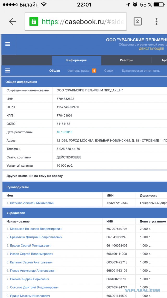Screen dimensions: 167x298
Task: Tap the Wi-Fi status icon
Action: [x=44, y=4]
